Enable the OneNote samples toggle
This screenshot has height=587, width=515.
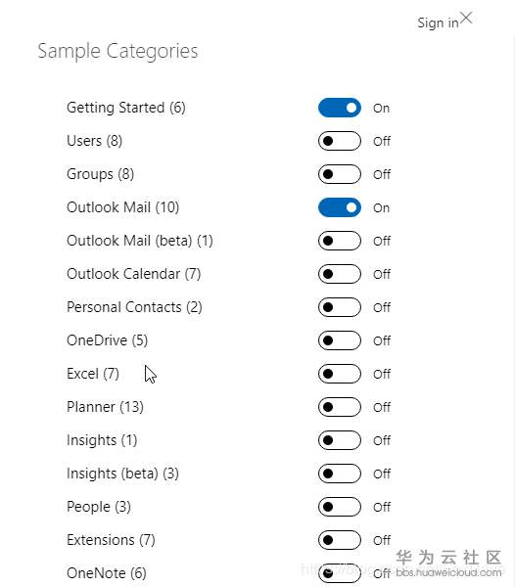(x=340, y=573)
